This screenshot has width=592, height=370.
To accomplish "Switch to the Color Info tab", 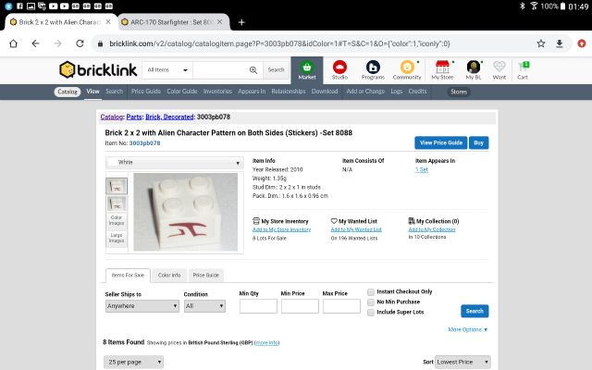I will click(x=169, y=275).
